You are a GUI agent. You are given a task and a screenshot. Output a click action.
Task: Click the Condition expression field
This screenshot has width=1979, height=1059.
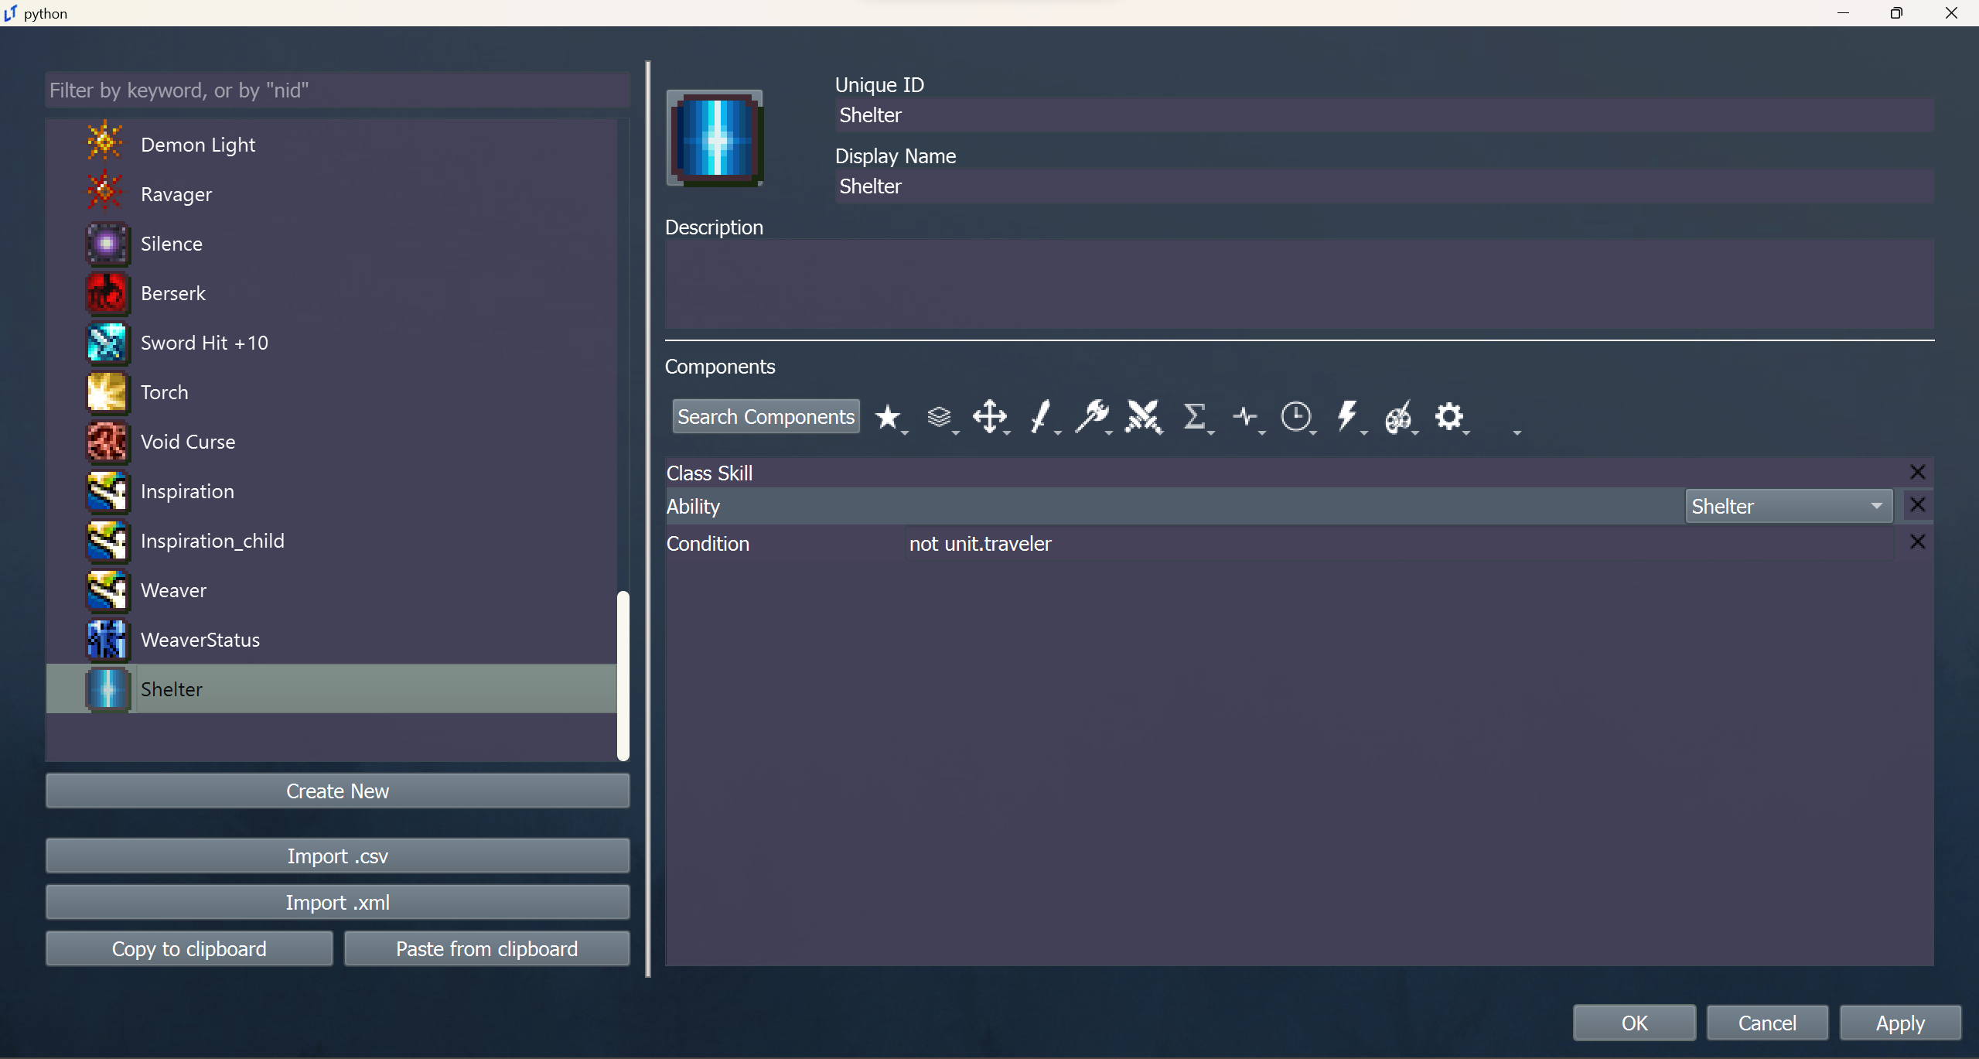coord(1400,543)
